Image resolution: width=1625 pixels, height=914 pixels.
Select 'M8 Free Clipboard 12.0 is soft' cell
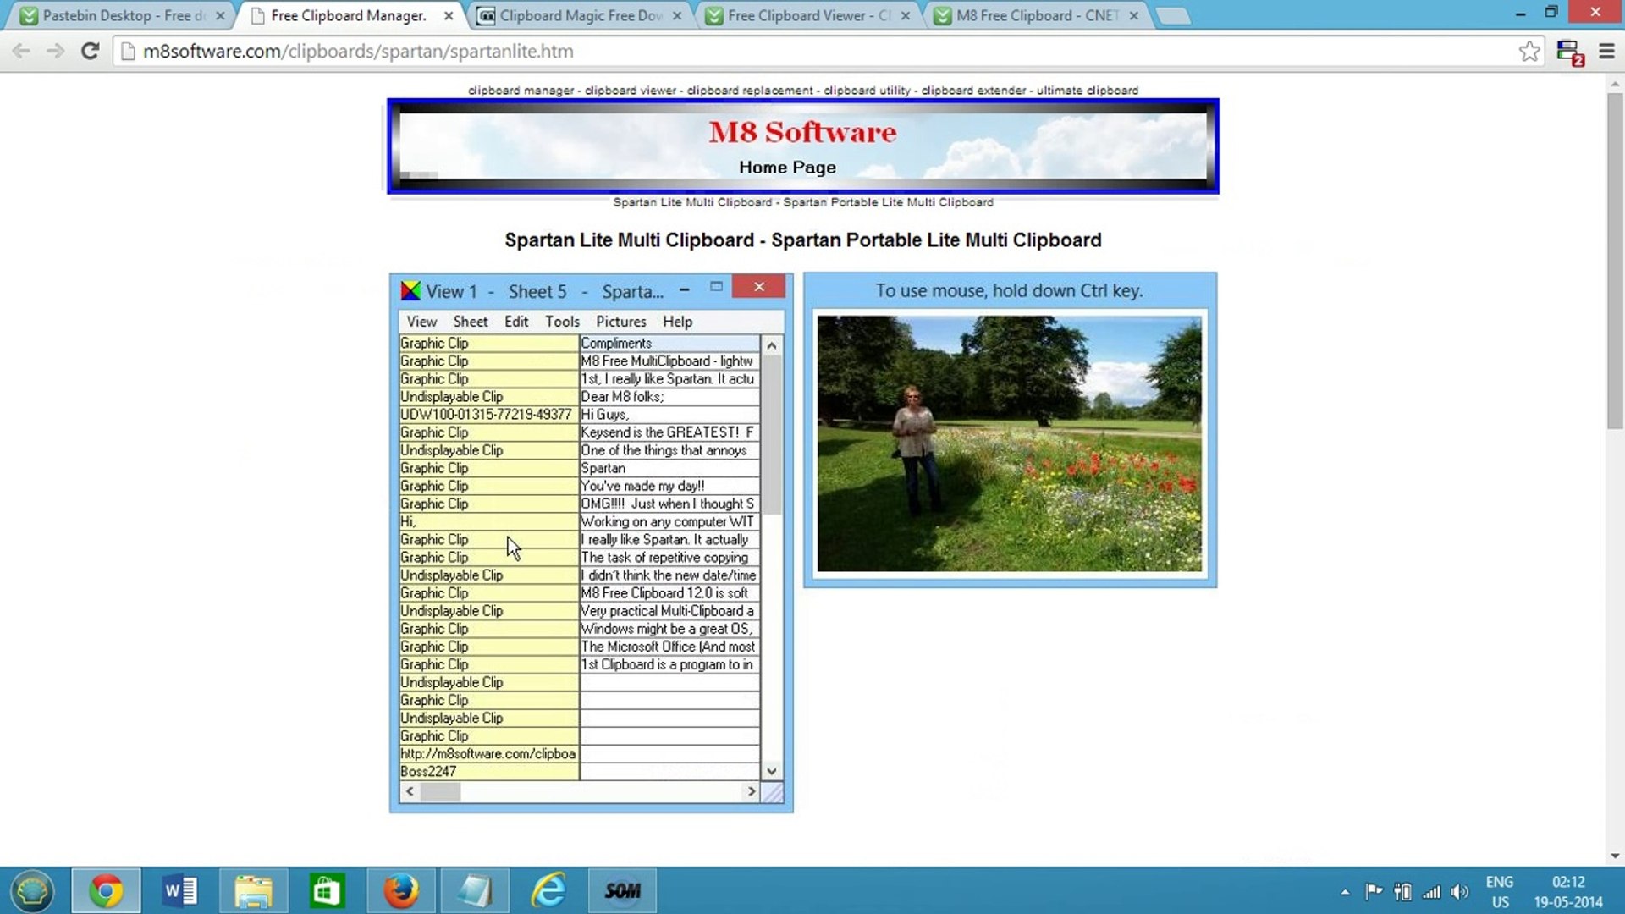(x=669, y=593)
